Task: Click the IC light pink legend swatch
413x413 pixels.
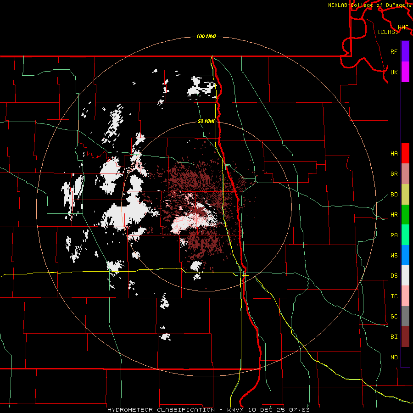Action: coord(405,296)
